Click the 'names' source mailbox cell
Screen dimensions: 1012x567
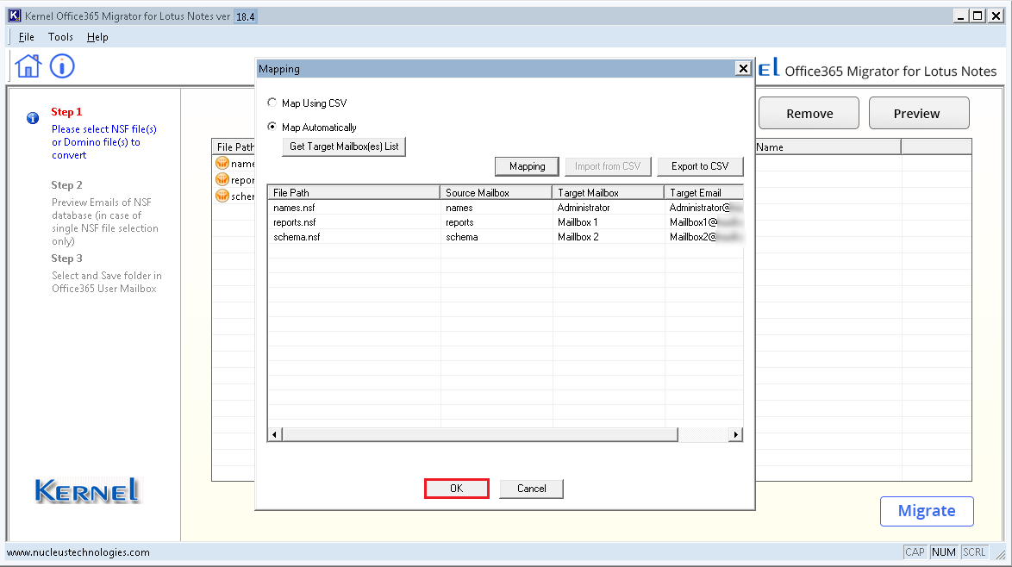[496, 208]
